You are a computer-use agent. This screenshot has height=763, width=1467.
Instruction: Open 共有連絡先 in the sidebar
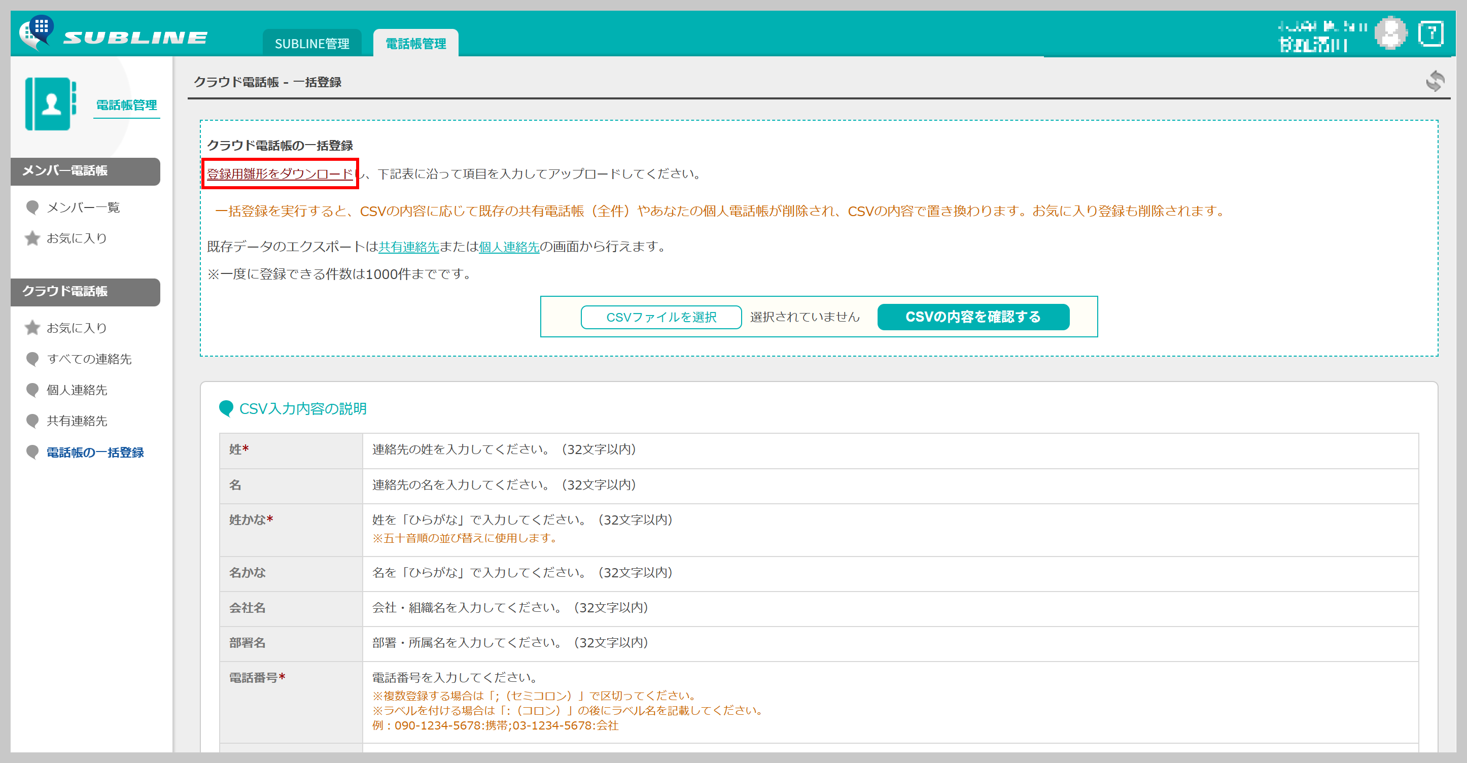77,421
